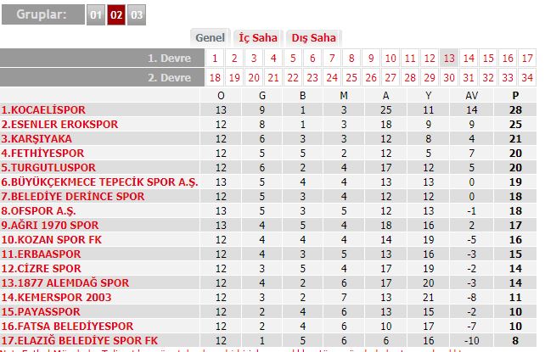The height and width of the screenshot is (352, 545).
Task: Open ESENLER EROKSPOR team page
Action: click(59, 125)
